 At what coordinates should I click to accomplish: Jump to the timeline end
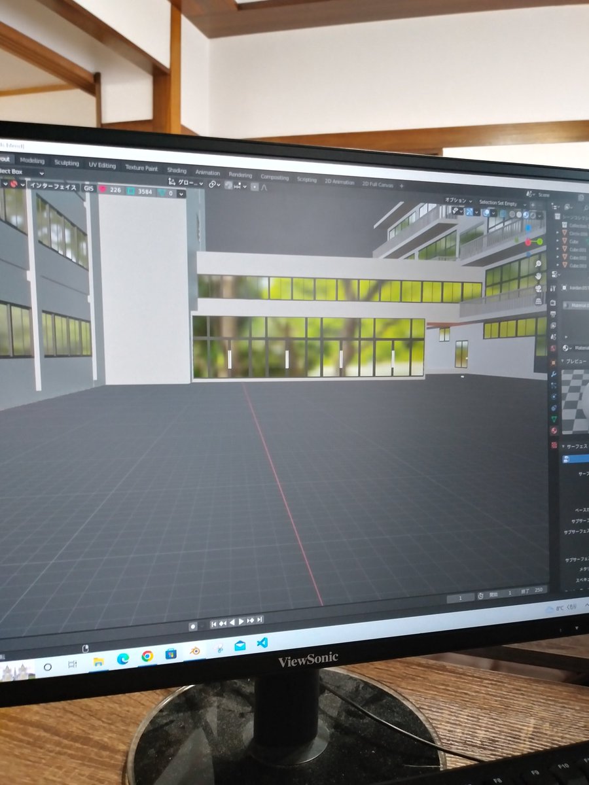(260, 619)
